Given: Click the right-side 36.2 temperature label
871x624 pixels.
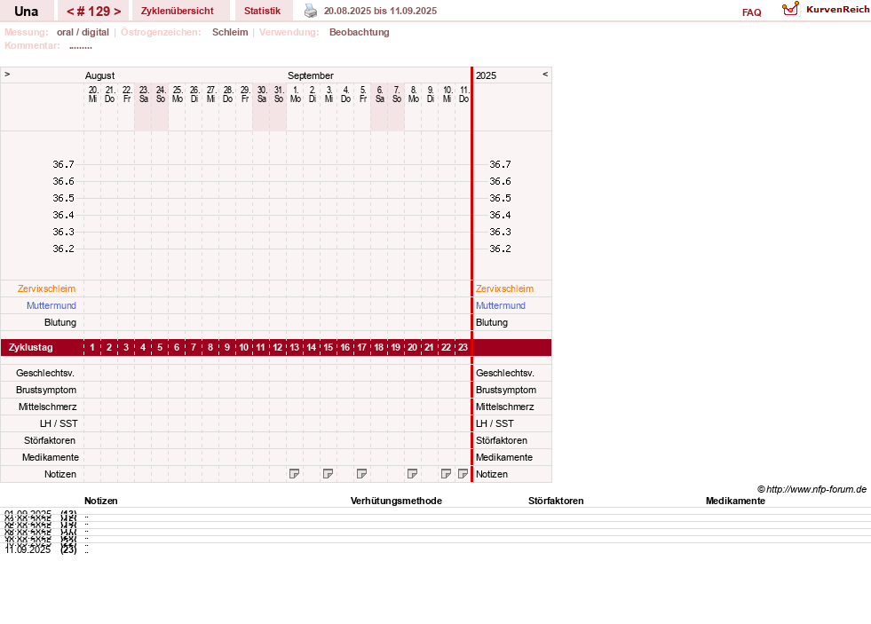Looking at the screenshot, I should 500,249.
